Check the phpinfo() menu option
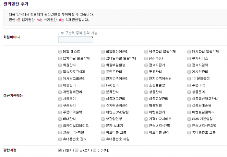The height and width of the screenshot is (157, 227). [x=146, y=58]
